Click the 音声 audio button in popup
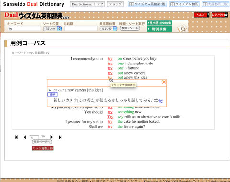This screenshot has width=230, height=182. click(x=53, y=95)
